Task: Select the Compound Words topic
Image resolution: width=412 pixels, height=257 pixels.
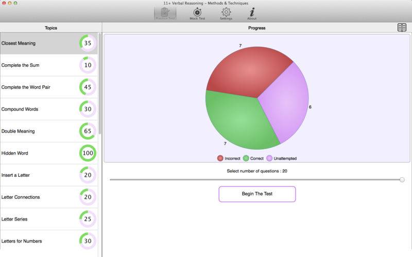Action: [49, 109]
